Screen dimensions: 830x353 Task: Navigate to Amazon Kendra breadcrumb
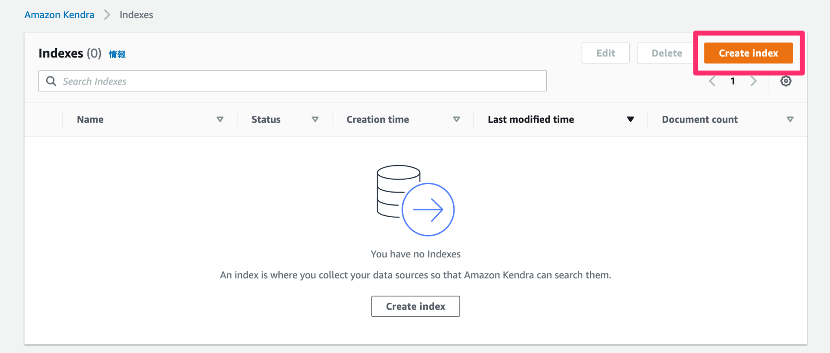tap(59, 15)
